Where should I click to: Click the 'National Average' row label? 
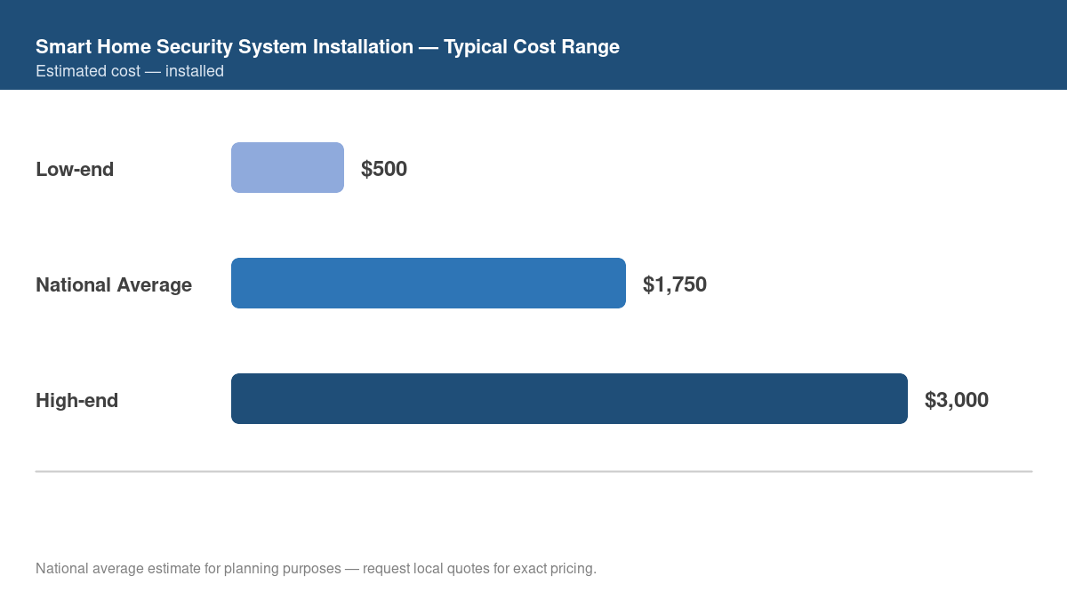114,284
